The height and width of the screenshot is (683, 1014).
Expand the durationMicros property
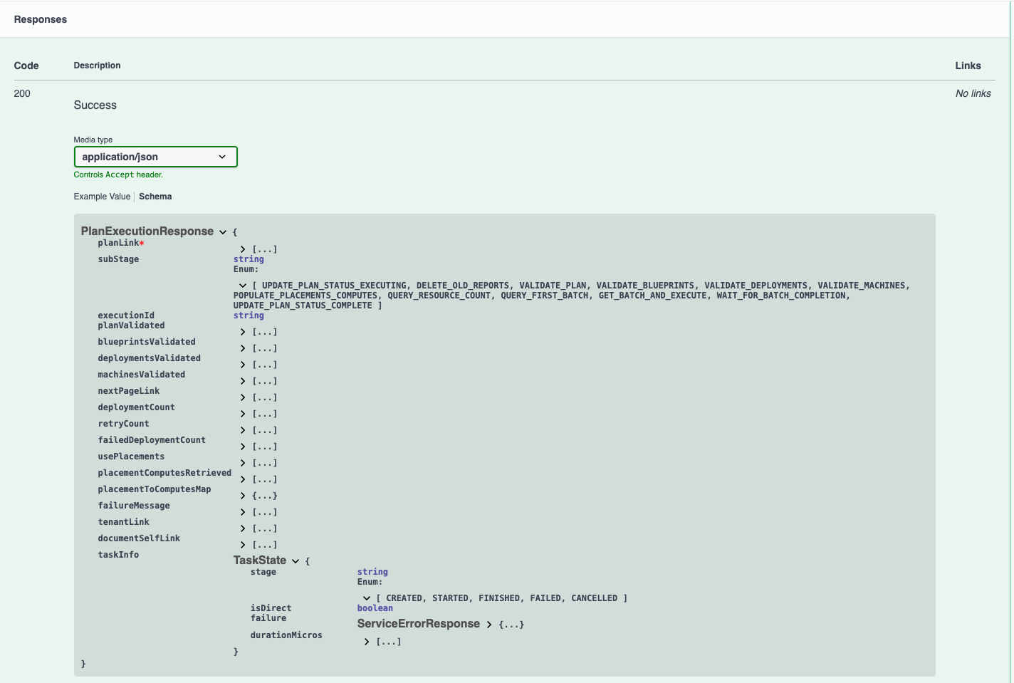[x=367, y=642]
